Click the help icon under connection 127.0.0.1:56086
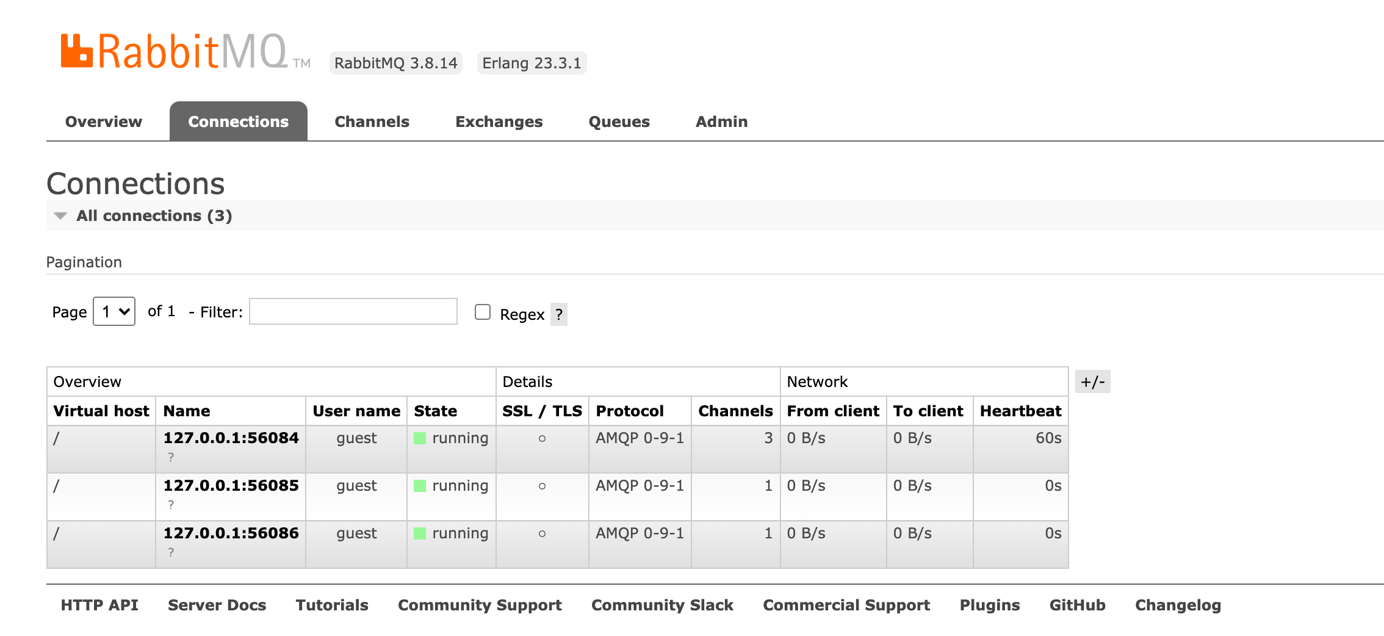The width and height of the screenshot is (1384, 636). (170, 551)
